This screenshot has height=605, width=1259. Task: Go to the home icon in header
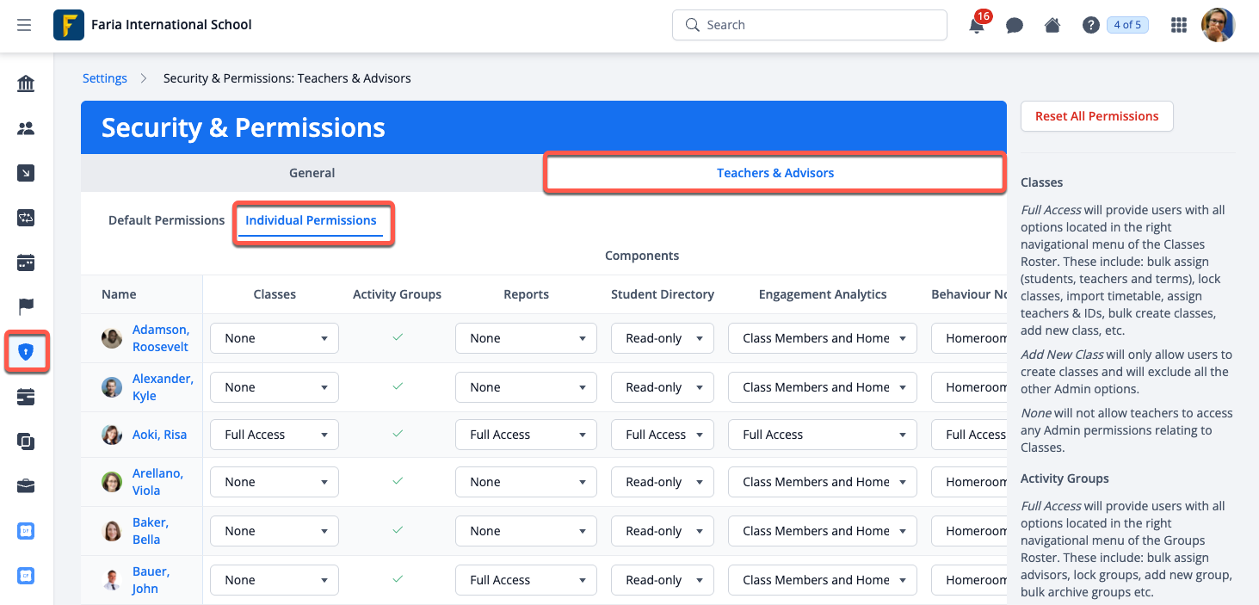pyautogui.click(x=1052, y=26)
